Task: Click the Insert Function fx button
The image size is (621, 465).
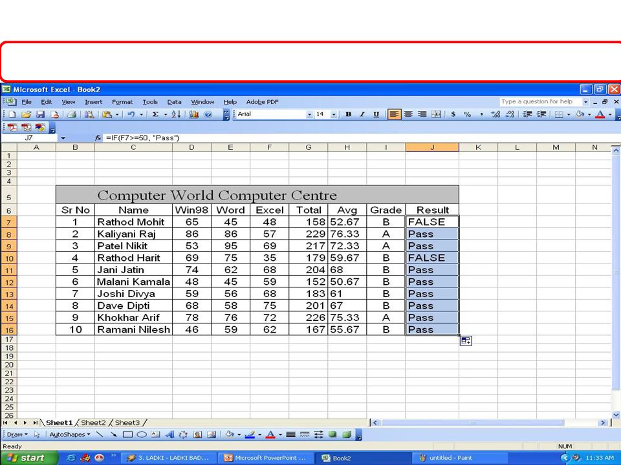Action: tap(98, 138)
